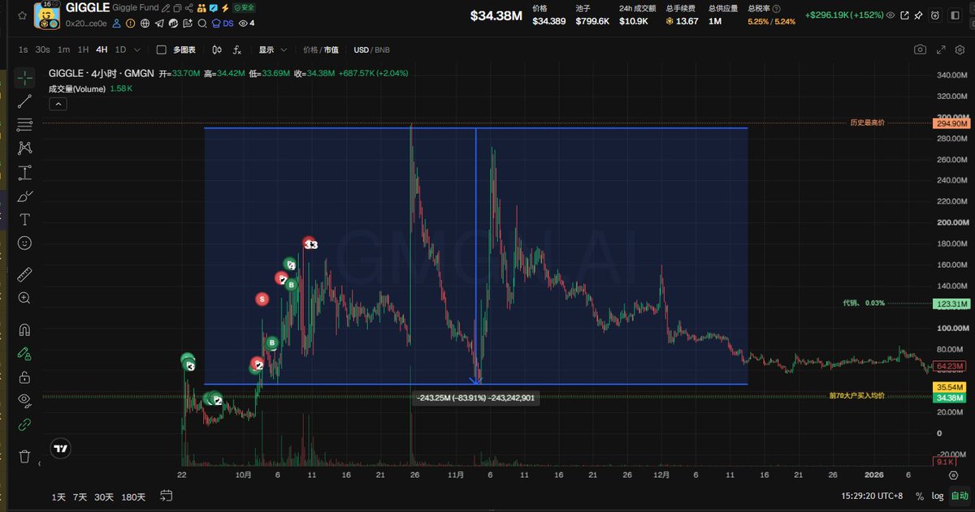975x512 pixels.
Task: Toggle lock all drawing tools
Action: click(x=24, y=376)
